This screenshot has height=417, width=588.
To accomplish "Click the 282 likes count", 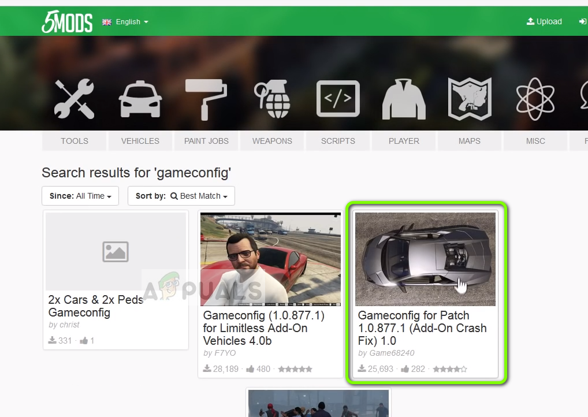I will (x=418, y=369).
